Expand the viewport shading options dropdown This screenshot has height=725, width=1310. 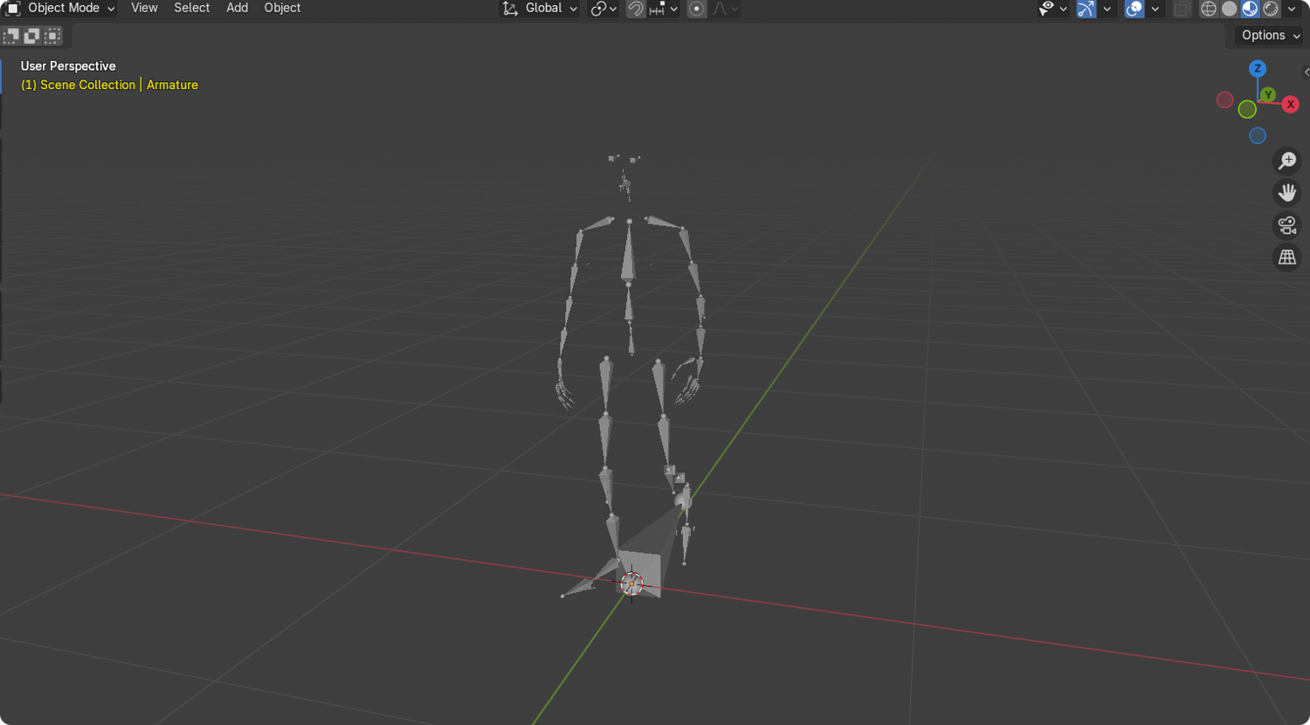1292,9
